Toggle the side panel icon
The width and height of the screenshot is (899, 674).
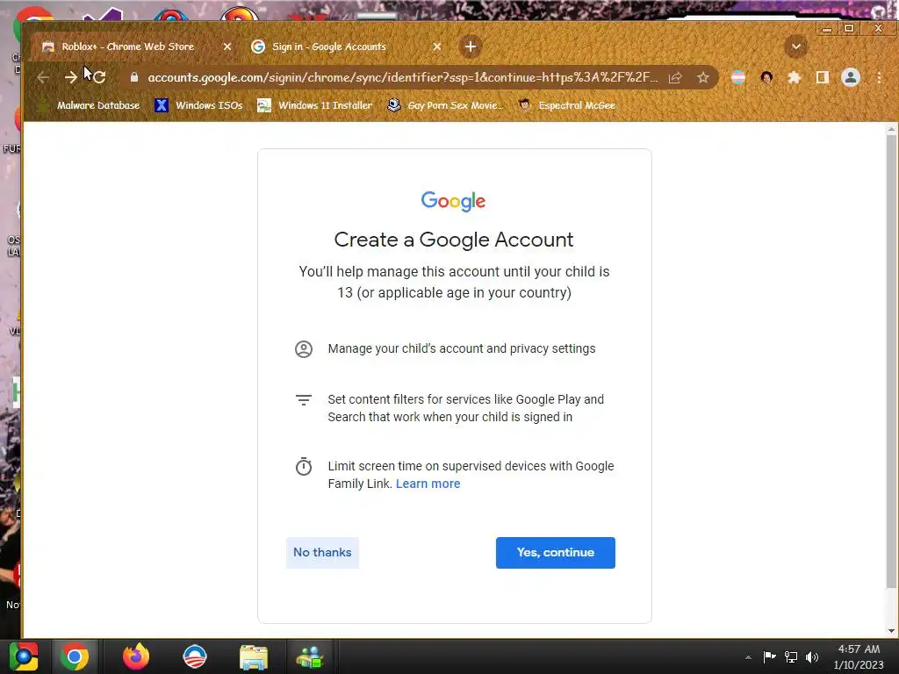point(822,77)
